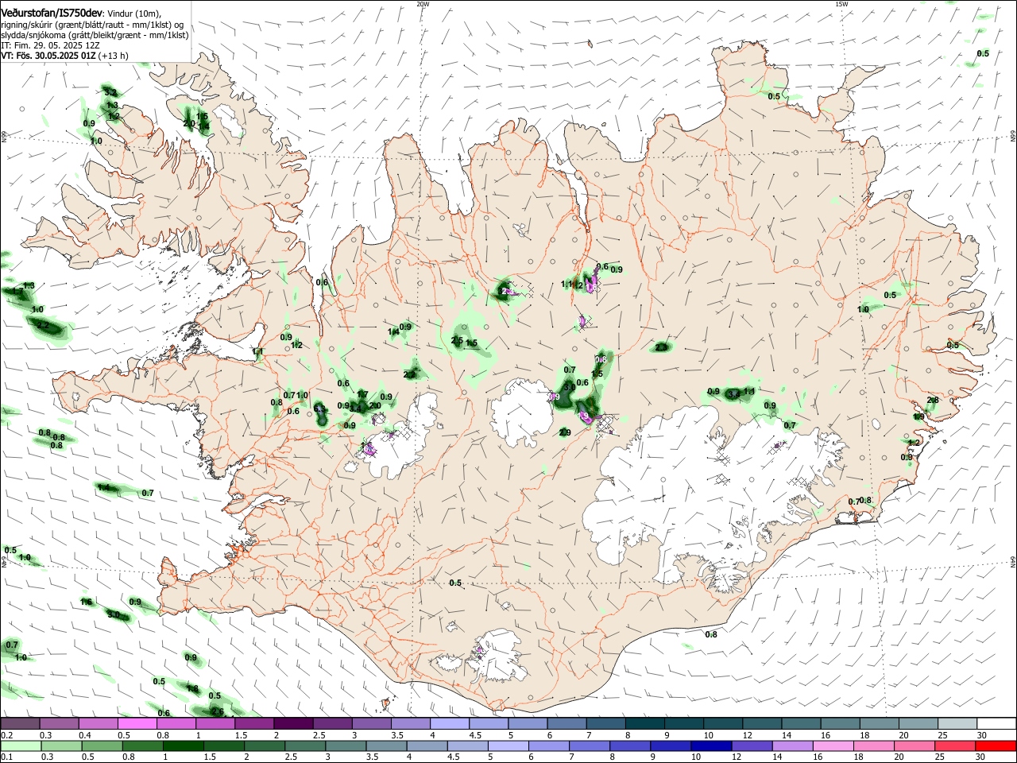Viewport: 1017px width, 763px height.
Task: Click the '0.1' label under the bottom legend row
Action: click(6, 757)
